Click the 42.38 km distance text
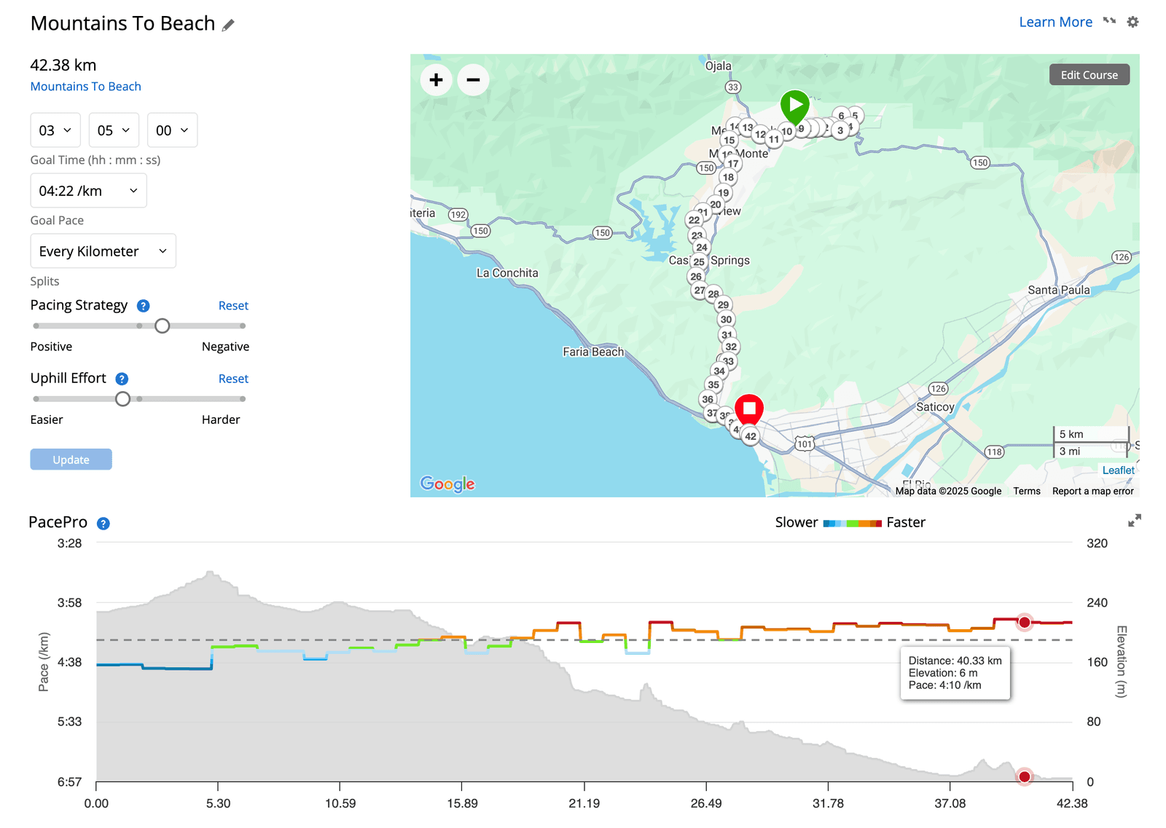The image size is (1166, 828). pyautogui.click(x=63, y=66)
